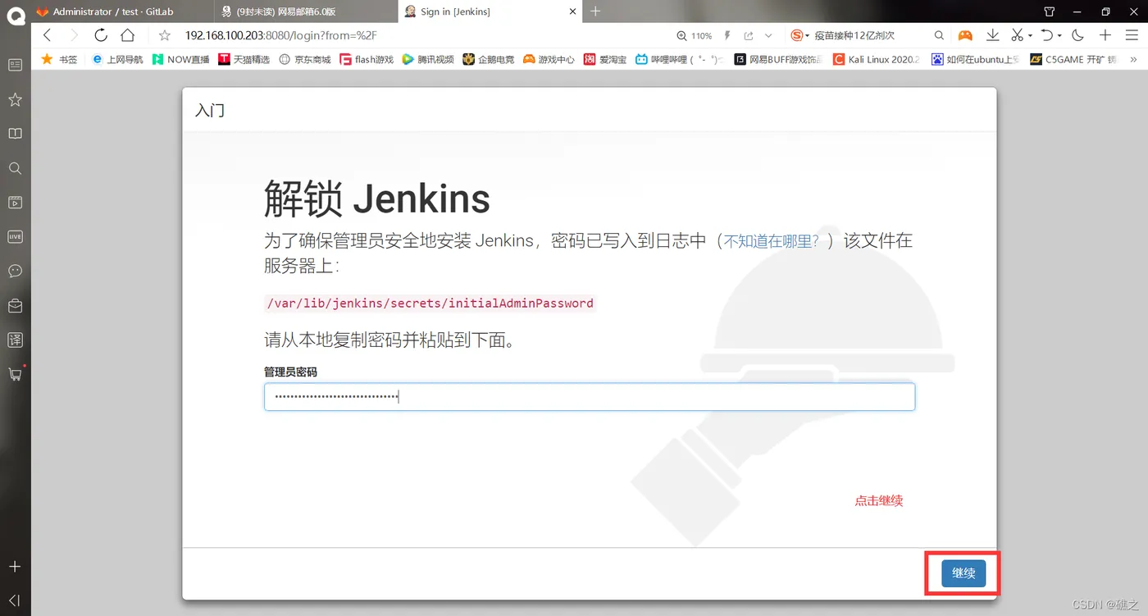This screenshot has height=616, width=1148.
Task: Open the 如何在ubuntu上 bookmark
Action: [x=975, y=59]
